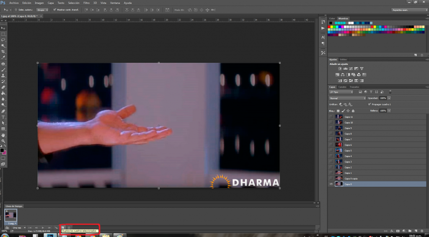The image size is (429, 237).
Task: Toggle the layer filtering switch
Action: [390, 92]
